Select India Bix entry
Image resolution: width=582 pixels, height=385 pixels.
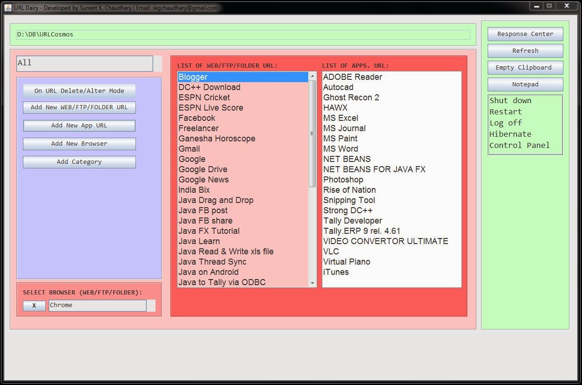pos(243,190)
